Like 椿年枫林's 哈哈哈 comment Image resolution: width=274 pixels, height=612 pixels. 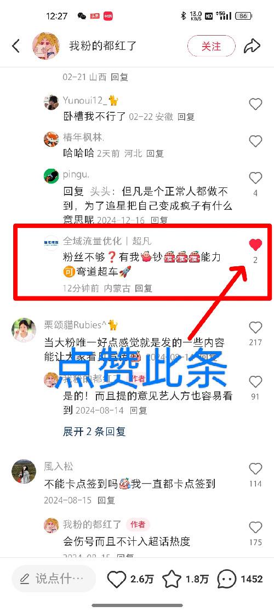tap(255, 141)
